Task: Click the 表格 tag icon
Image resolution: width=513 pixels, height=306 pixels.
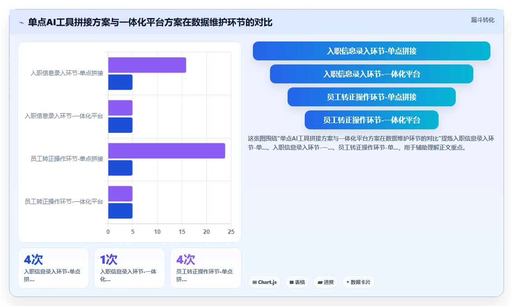Action: tap(292, 282)
